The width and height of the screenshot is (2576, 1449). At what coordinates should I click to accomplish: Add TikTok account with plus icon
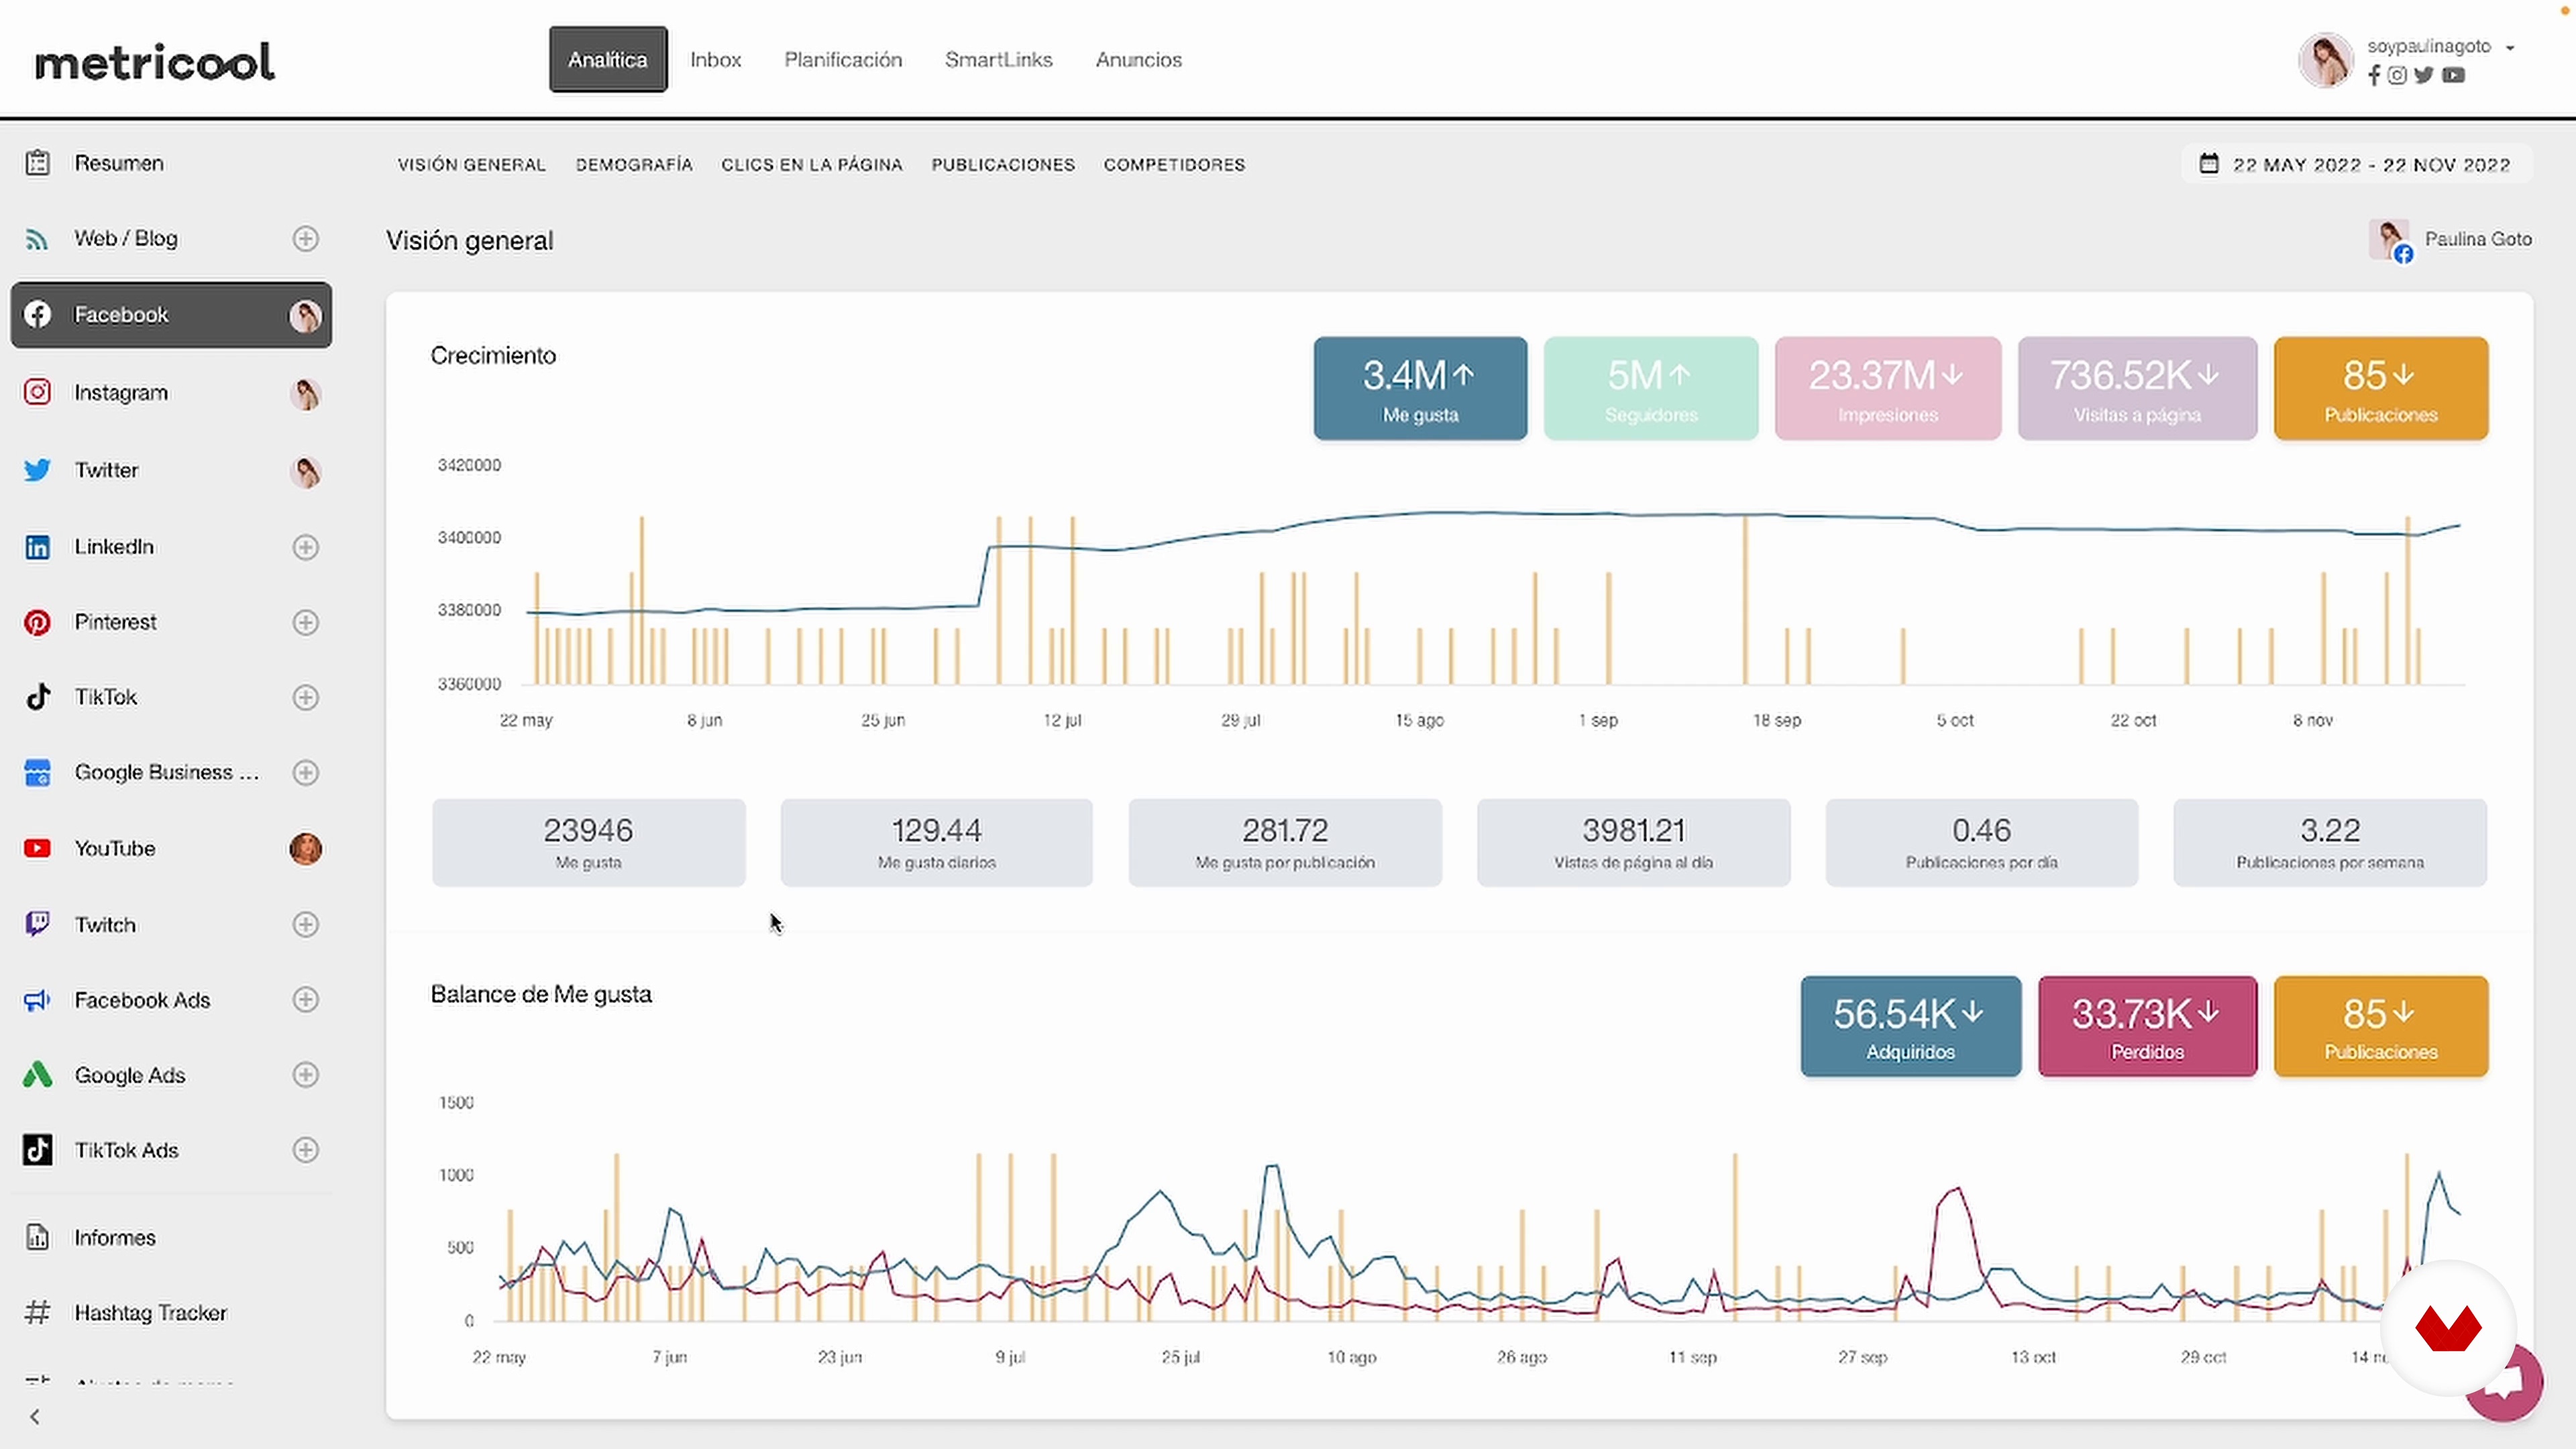(x=306, y=697)
